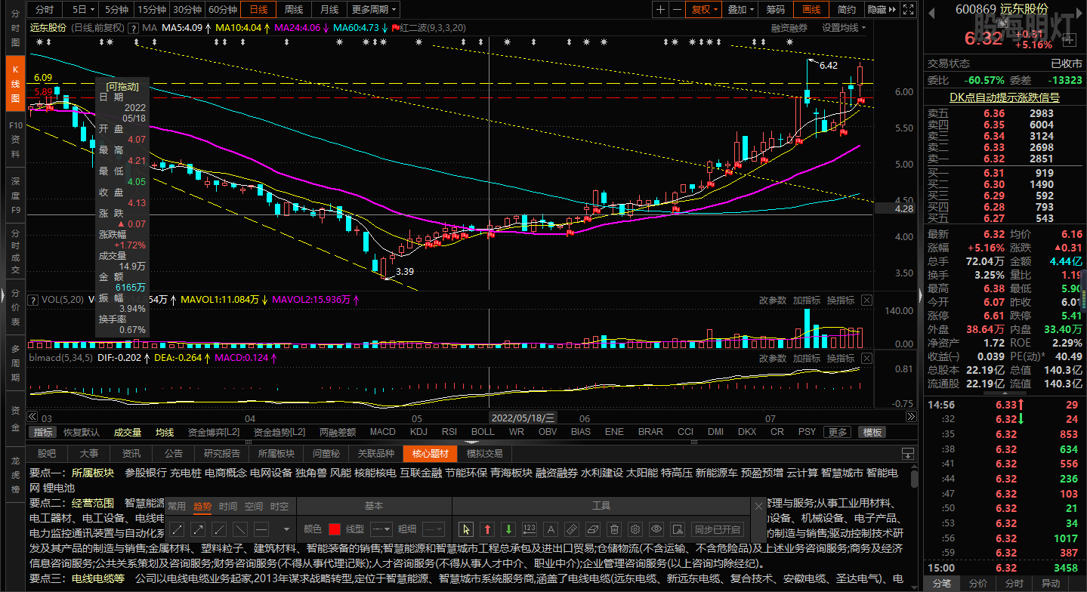This screenshot has width=1087, height=592.
Task: Toggle 画线 drawing mode
Action: pos(811,9)
